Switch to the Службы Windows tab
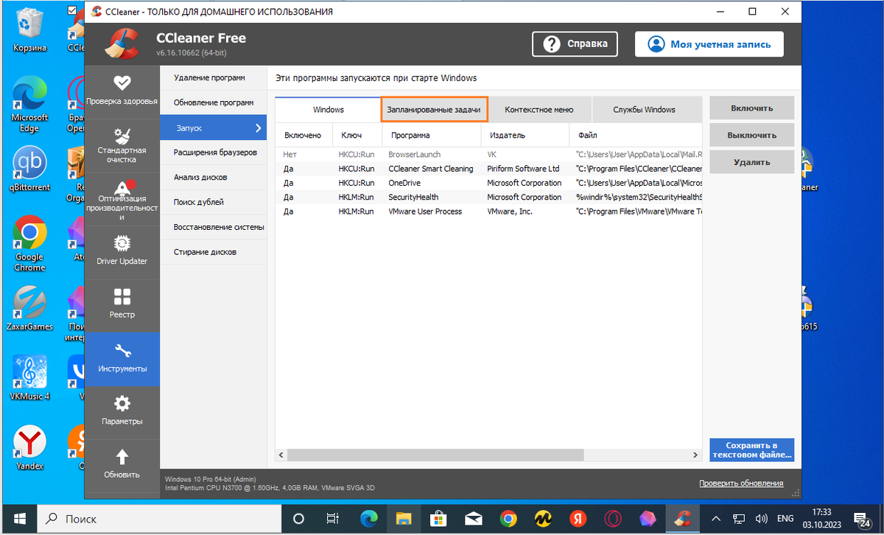This screenshot has height=535, width=884. pyautogui.click(x=645, y=110)
